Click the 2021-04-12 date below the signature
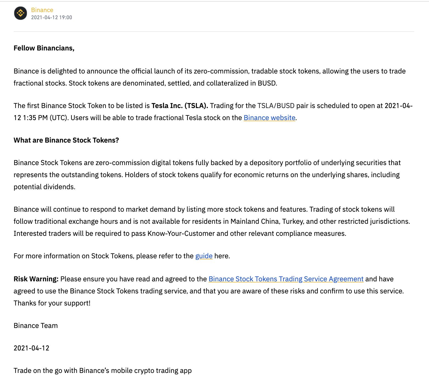Screen dimensions: 429x385 click(31, 348)
